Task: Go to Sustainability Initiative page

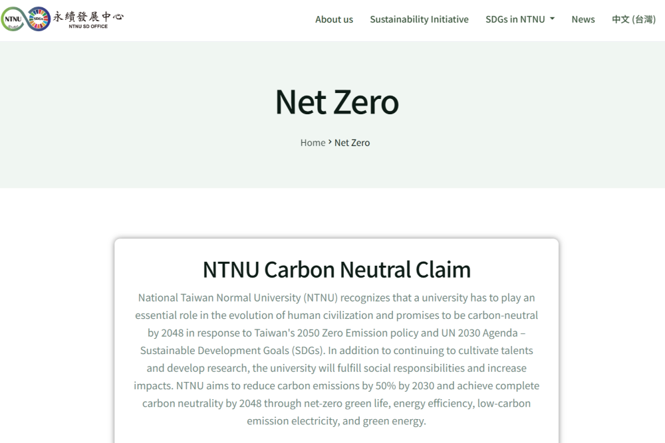Action: [419, 19]
